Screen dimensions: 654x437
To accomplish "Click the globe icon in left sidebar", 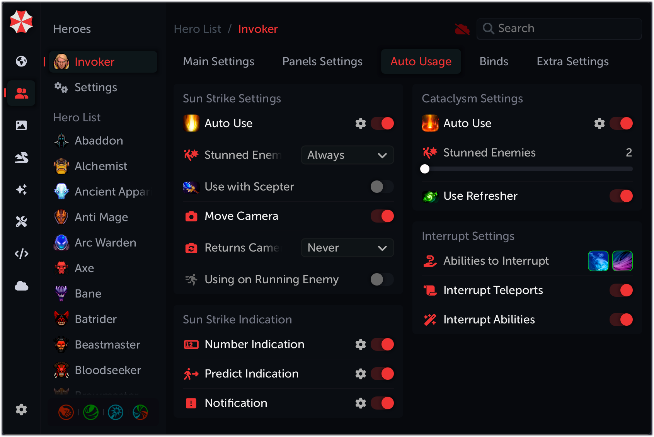I will [21, 61].
